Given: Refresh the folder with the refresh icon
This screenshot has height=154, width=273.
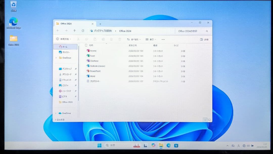Looking at the screenshot, I should click(x=83, y=31).
